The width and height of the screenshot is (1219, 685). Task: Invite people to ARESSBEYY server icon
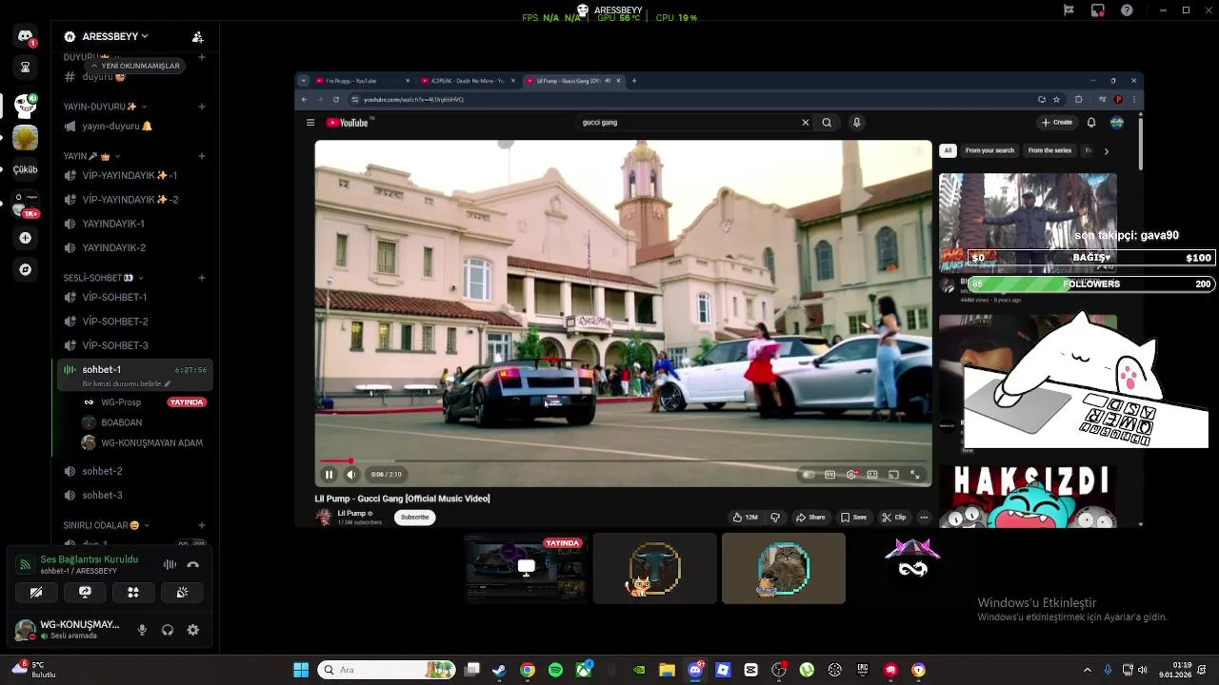197,37
